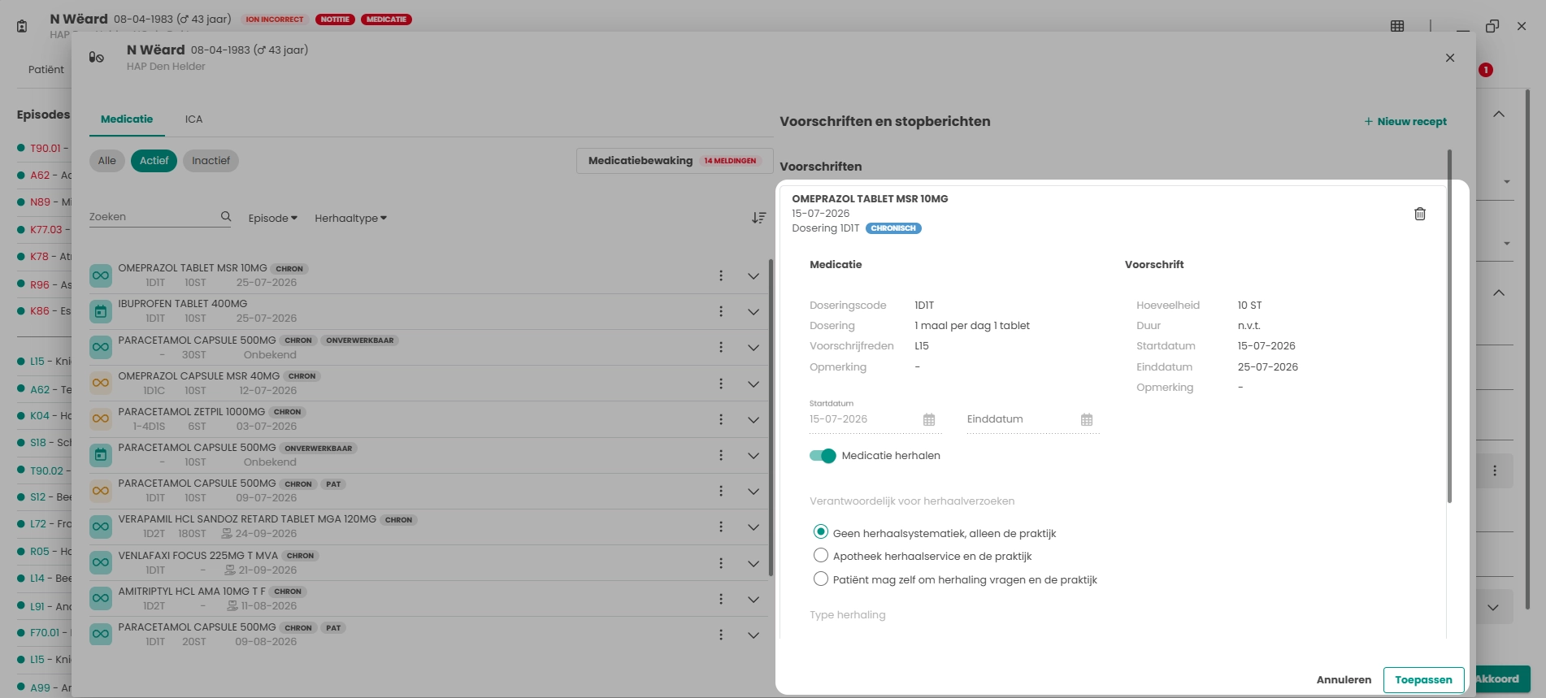Select Geen herhaalsystematiek, alleen de praktijk
Viewport: 1546px width, 698px height.
tap(821, 532)
